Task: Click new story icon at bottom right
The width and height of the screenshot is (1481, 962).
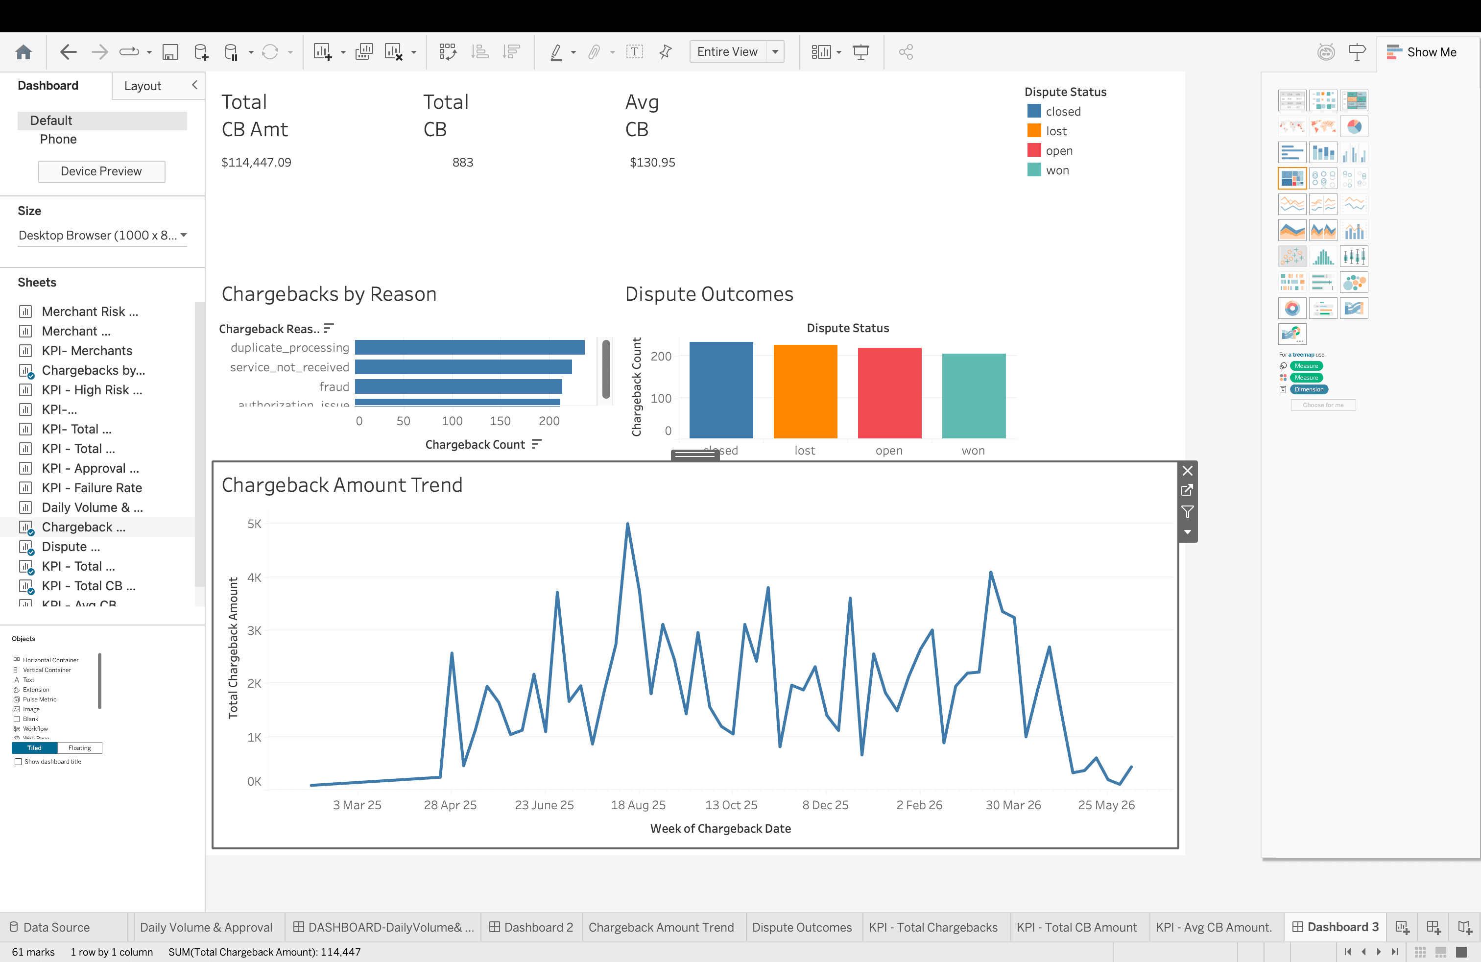Action: [1464, 927]
